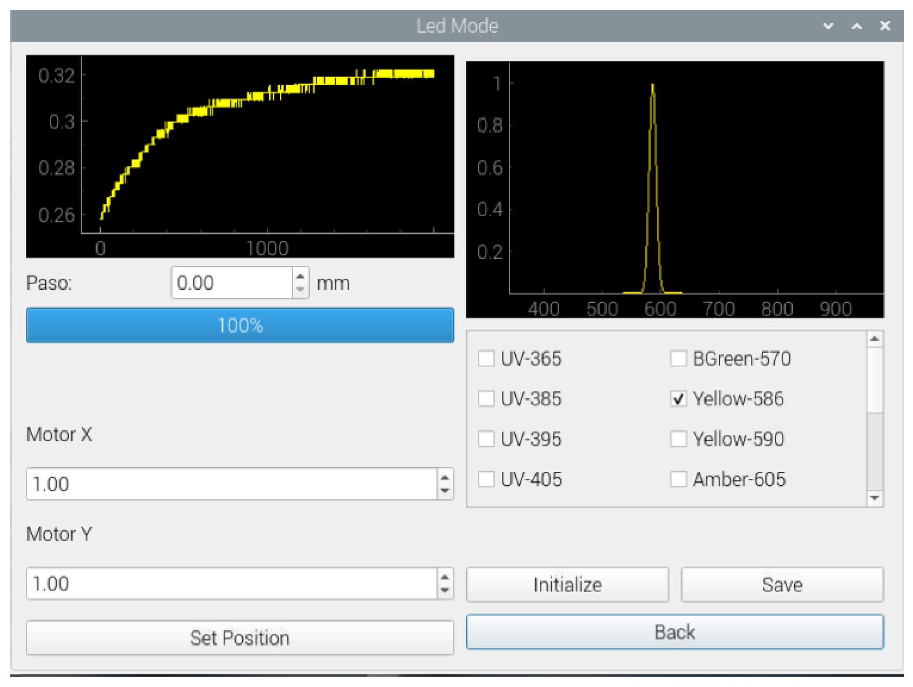
Task: Click Set Position button
Action: pos(240,638)
